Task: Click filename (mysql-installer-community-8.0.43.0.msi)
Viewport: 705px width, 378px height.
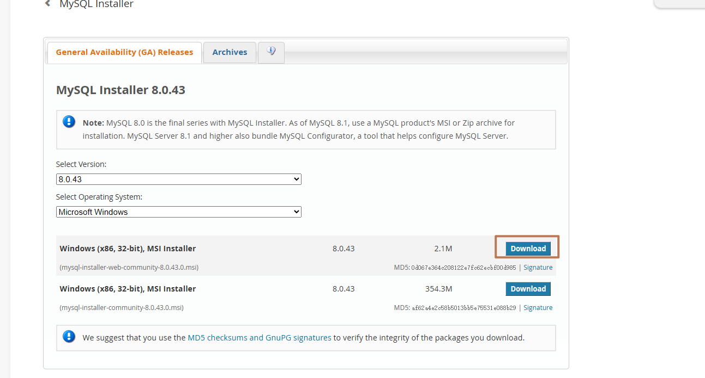Action: tap(122, 308)
